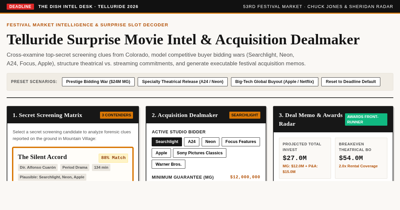Click Festival Market Intelligence & Surprise Slot Decoder label
Screen dimensions: 400x210
pos(87,25)
